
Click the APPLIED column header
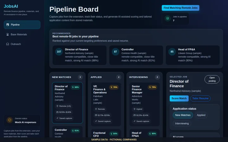tap(96, 77)
